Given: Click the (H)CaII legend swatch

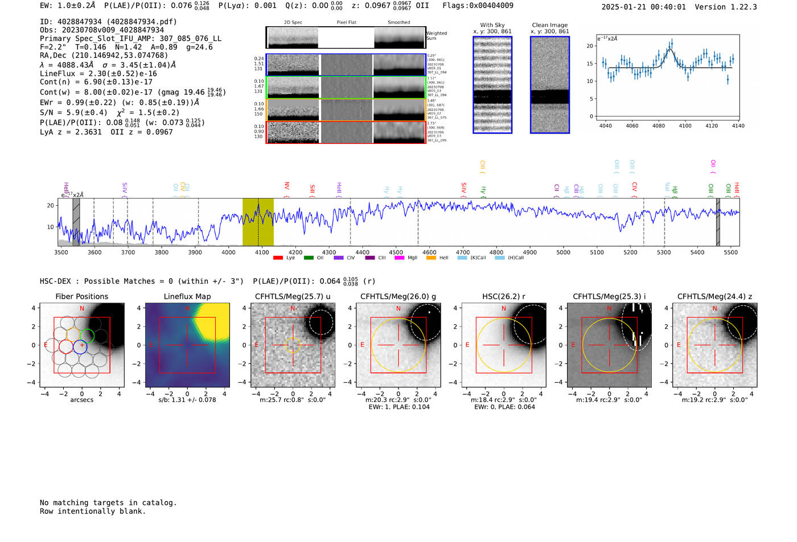Looking at the screenshot, I should click(500, 258).
